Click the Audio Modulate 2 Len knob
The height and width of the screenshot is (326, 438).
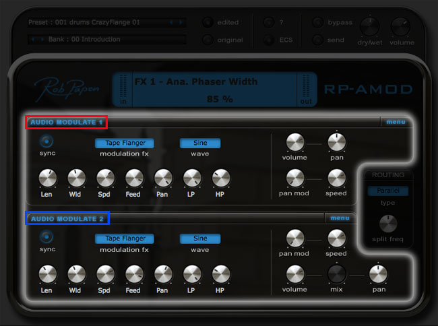pyautogui.click(x=47, y=274)
